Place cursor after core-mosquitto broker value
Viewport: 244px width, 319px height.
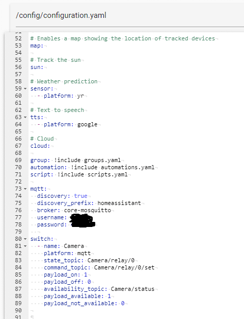(111, 210)
